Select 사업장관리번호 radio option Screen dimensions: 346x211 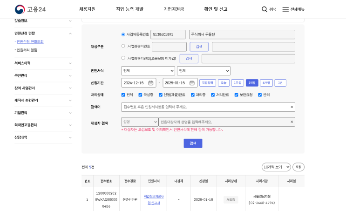[x=123, y=46]
